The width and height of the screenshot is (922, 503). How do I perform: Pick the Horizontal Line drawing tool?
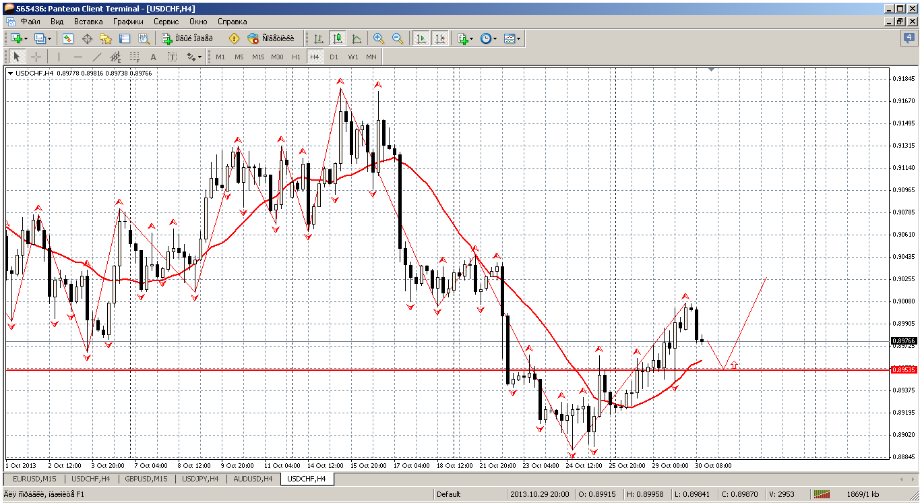78,57
